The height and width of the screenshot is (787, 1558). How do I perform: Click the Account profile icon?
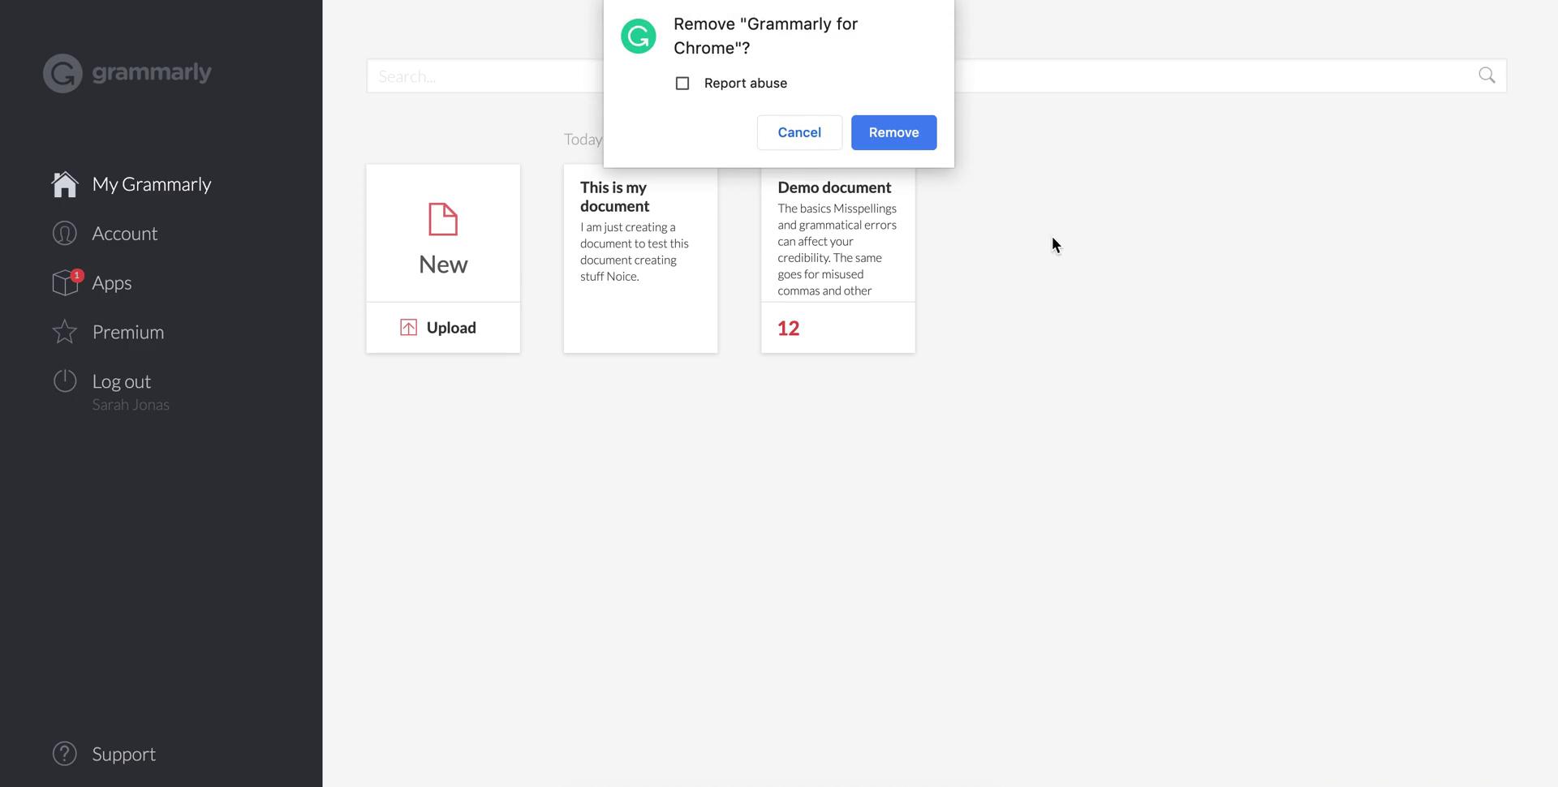(x=65, y=234)
